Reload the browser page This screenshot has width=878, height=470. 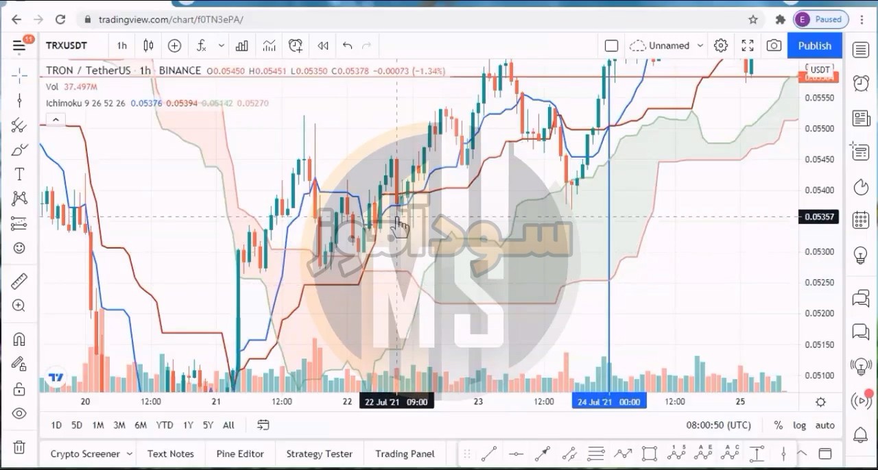pos(60,19)
